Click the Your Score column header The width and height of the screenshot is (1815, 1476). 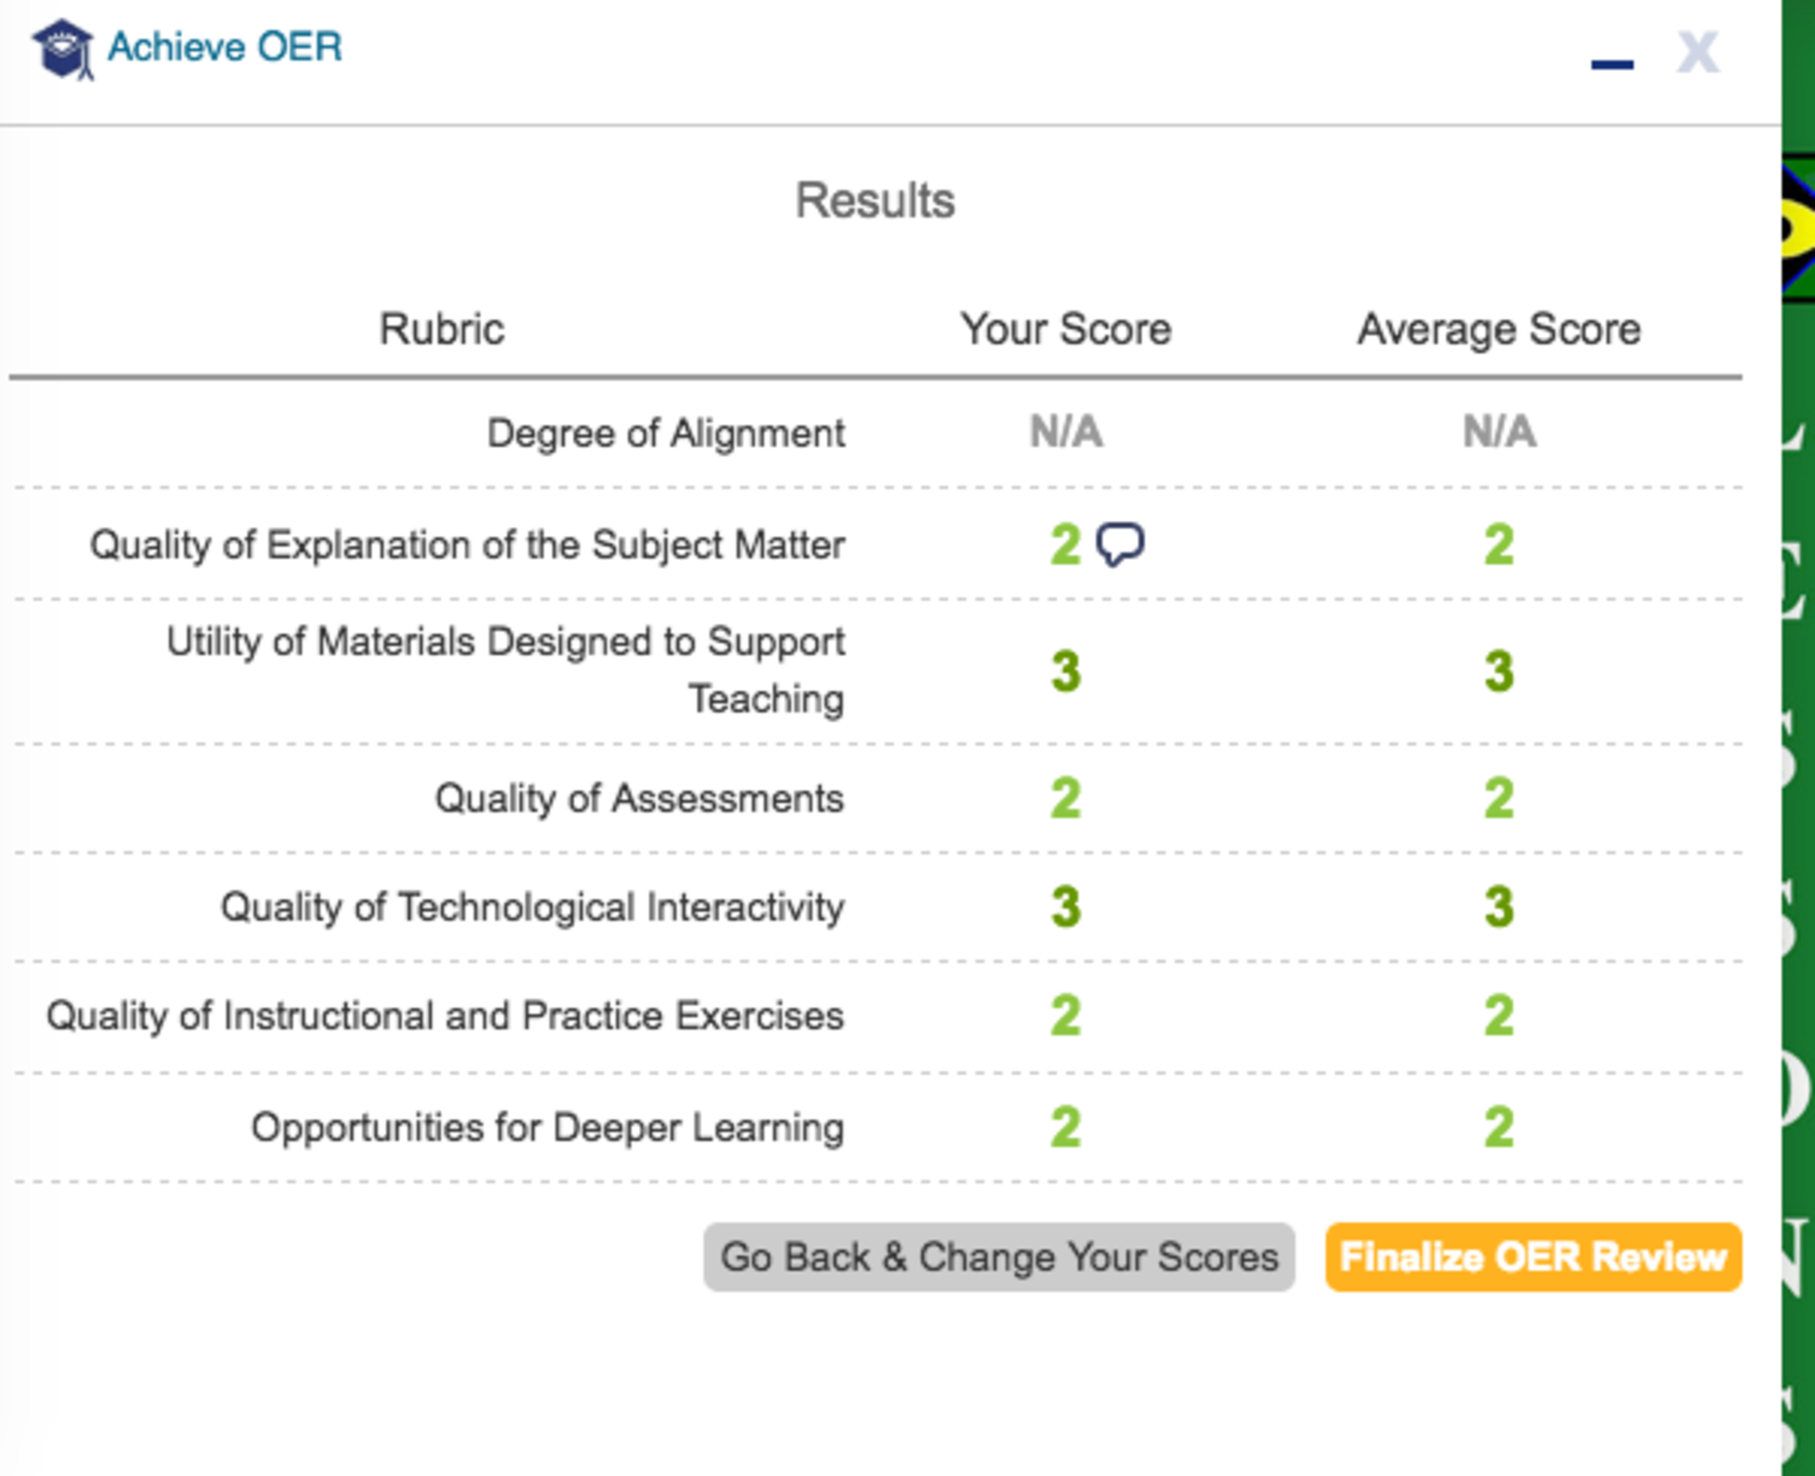(1066, 330)
